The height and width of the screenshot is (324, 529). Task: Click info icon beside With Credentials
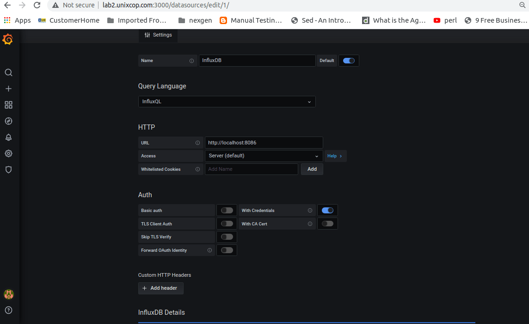310,211
